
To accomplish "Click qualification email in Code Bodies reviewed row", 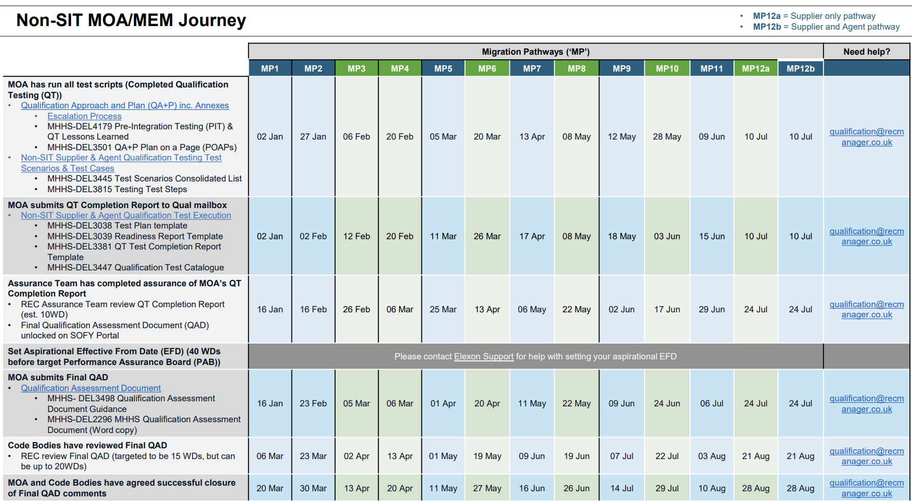I will coord(866,456).
